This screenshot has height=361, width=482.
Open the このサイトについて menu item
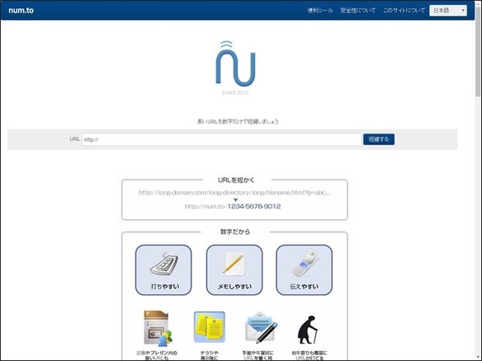[x=404, y=11]
